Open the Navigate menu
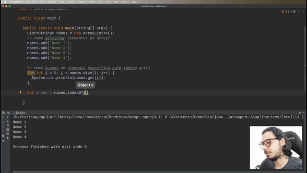The image size is (307, 173). 52,2
